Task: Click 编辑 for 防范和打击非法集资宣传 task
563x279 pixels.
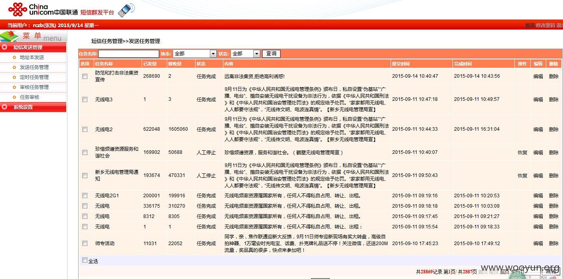Action: point(538,76)
